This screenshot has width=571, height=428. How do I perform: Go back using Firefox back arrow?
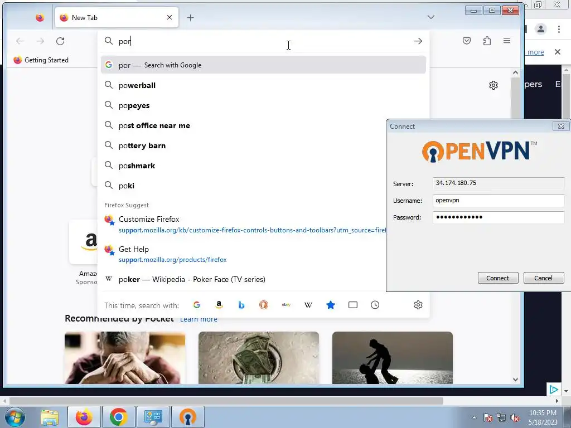[x=20, y=41]
